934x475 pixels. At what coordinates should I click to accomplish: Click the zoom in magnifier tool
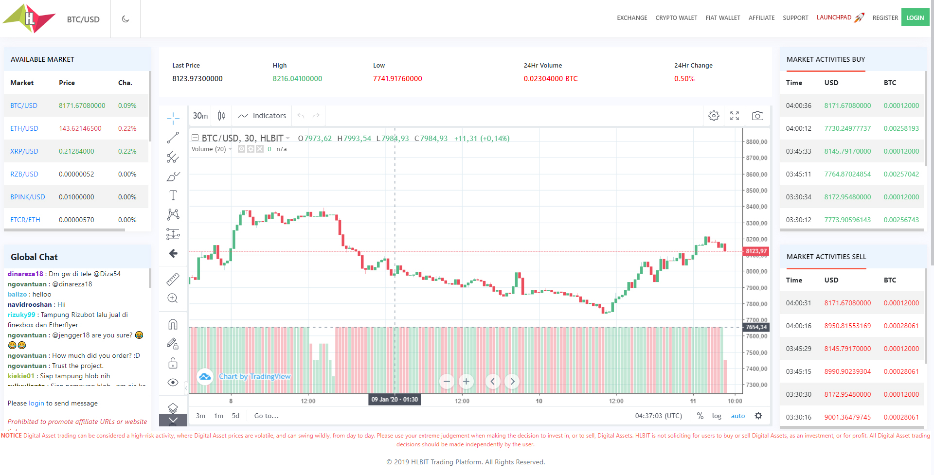(173, 299)
